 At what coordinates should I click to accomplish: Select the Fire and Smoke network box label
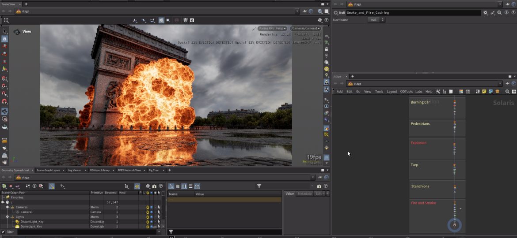(423, 203)
